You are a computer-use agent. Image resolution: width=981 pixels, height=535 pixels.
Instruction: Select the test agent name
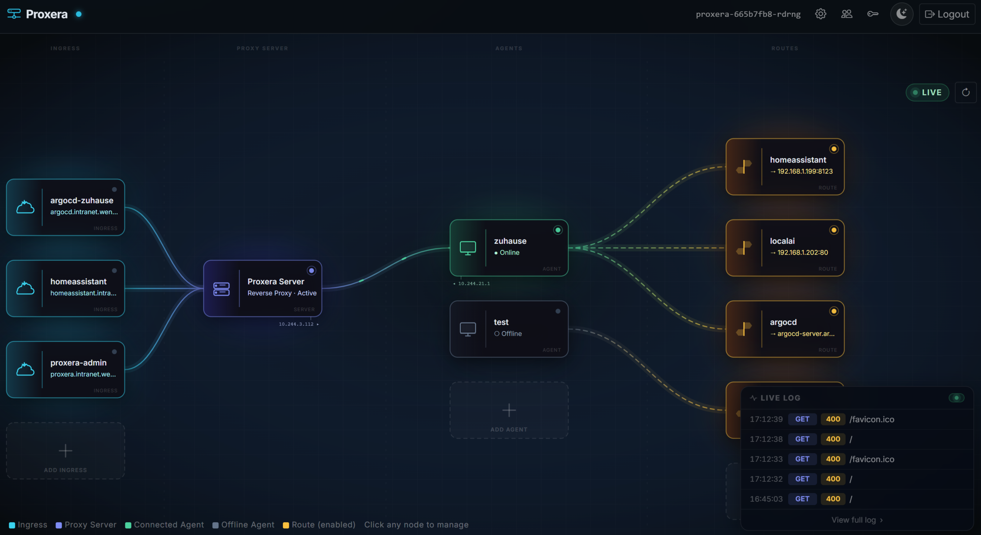[x=501, y=322]
